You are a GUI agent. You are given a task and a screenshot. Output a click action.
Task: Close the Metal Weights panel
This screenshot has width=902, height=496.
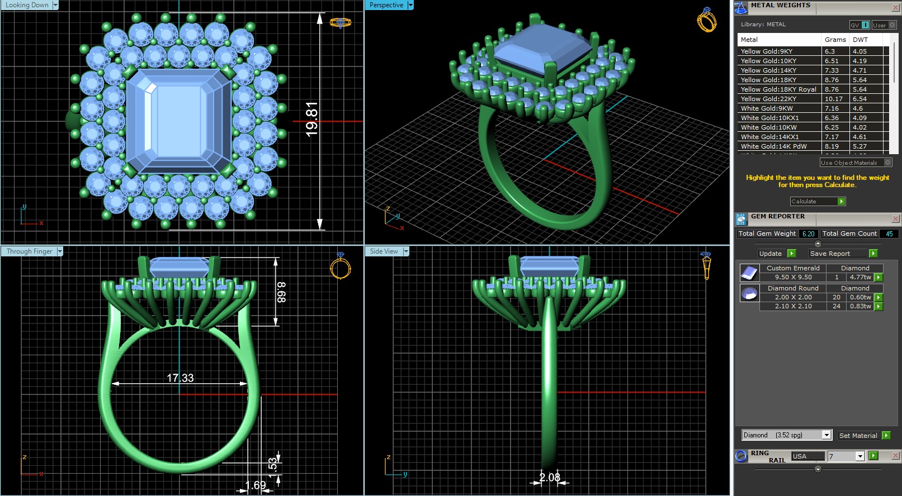pos(895,8)
